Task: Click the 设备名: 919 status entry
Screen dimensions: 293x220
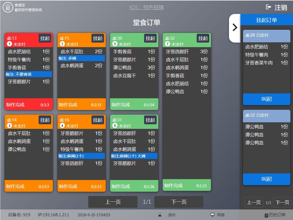Action: coord(19,215)
